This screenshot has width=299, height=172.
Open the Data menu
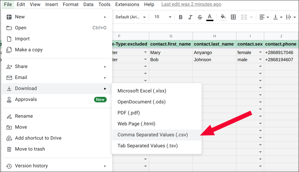click(x=88, y=4)
